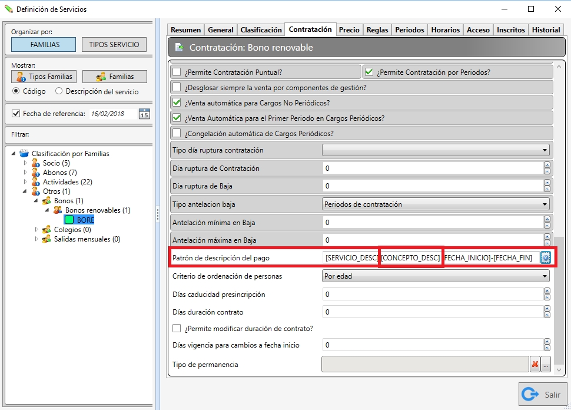Clear Tipo de permanencia with red X icon

pos(535,364)
